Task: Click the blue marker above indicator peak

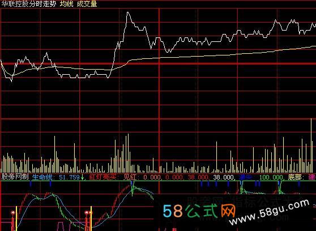Action: [132, 183]
